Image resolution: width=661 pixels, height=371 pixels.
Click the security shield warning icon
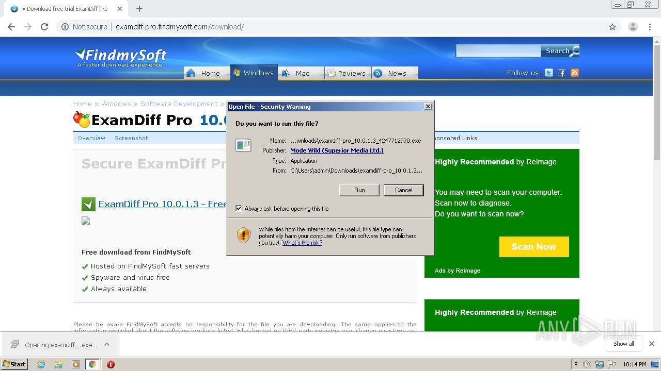pos(244,235)
